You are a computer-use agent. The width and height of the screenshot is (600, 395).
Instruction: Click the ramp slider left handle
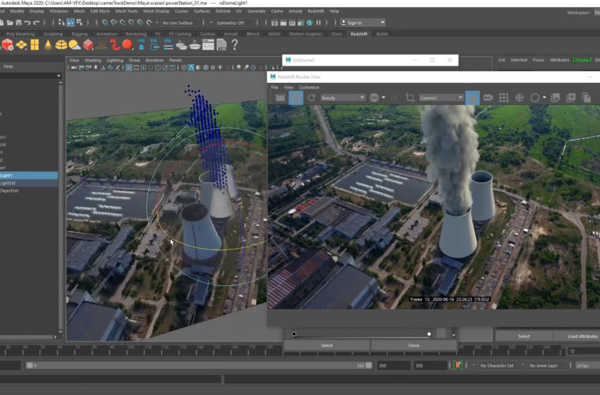click(294, 334)
